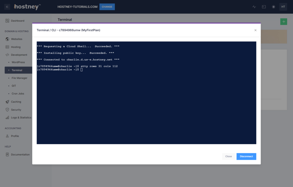Collapse the sidebar using the double-chevron toggle
This screenshot has height=187, width=293.
click(7, 7)
